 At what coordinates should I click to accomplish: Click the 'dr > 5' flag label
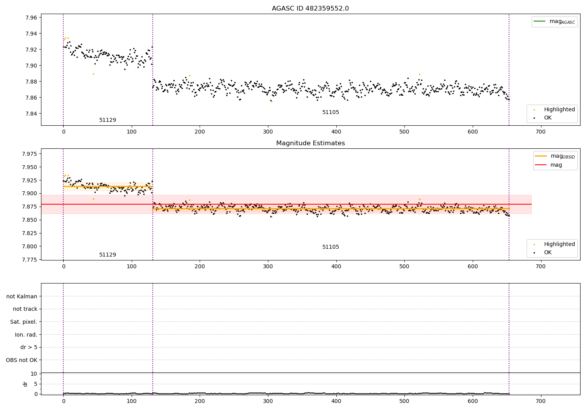point(29,348)
